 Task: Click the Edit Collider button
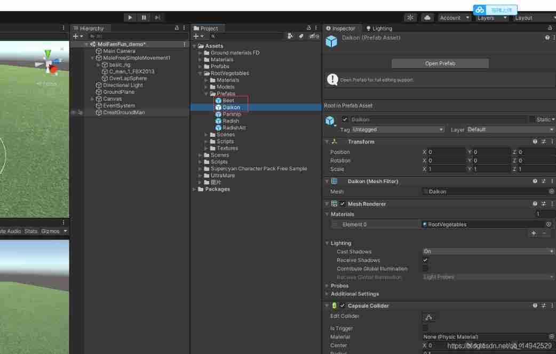pyautogui.click(x=428, y=317)
